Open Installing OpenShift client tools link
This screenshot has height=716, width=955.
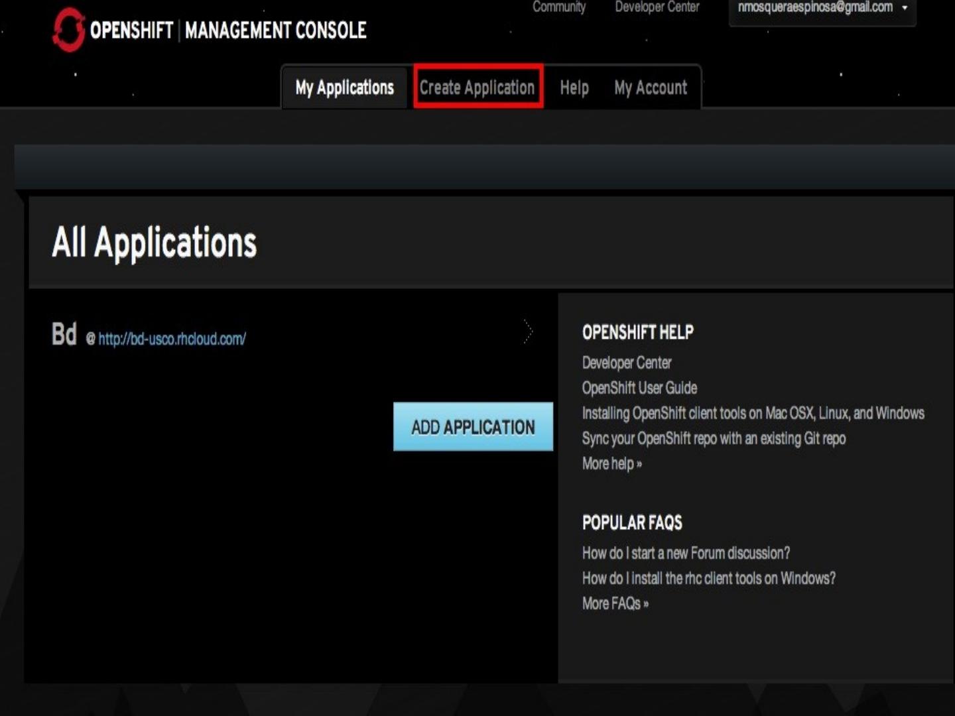[753, 413]
